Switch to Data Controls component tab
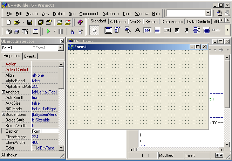 198,22
